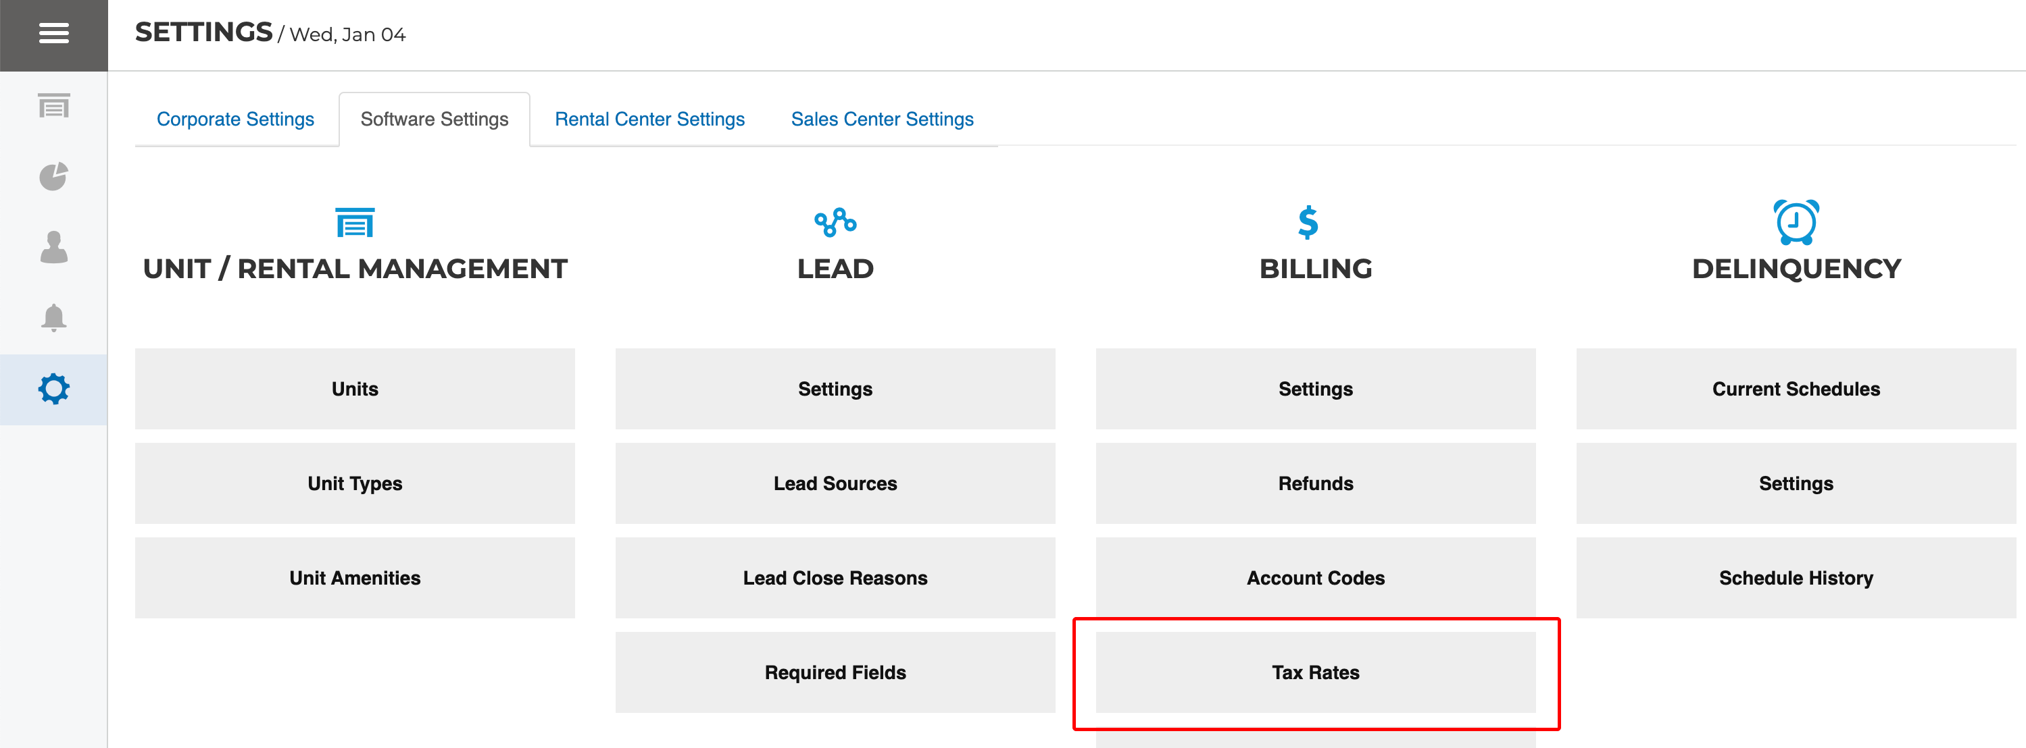Open Settings under Lead

pos(835,389)
